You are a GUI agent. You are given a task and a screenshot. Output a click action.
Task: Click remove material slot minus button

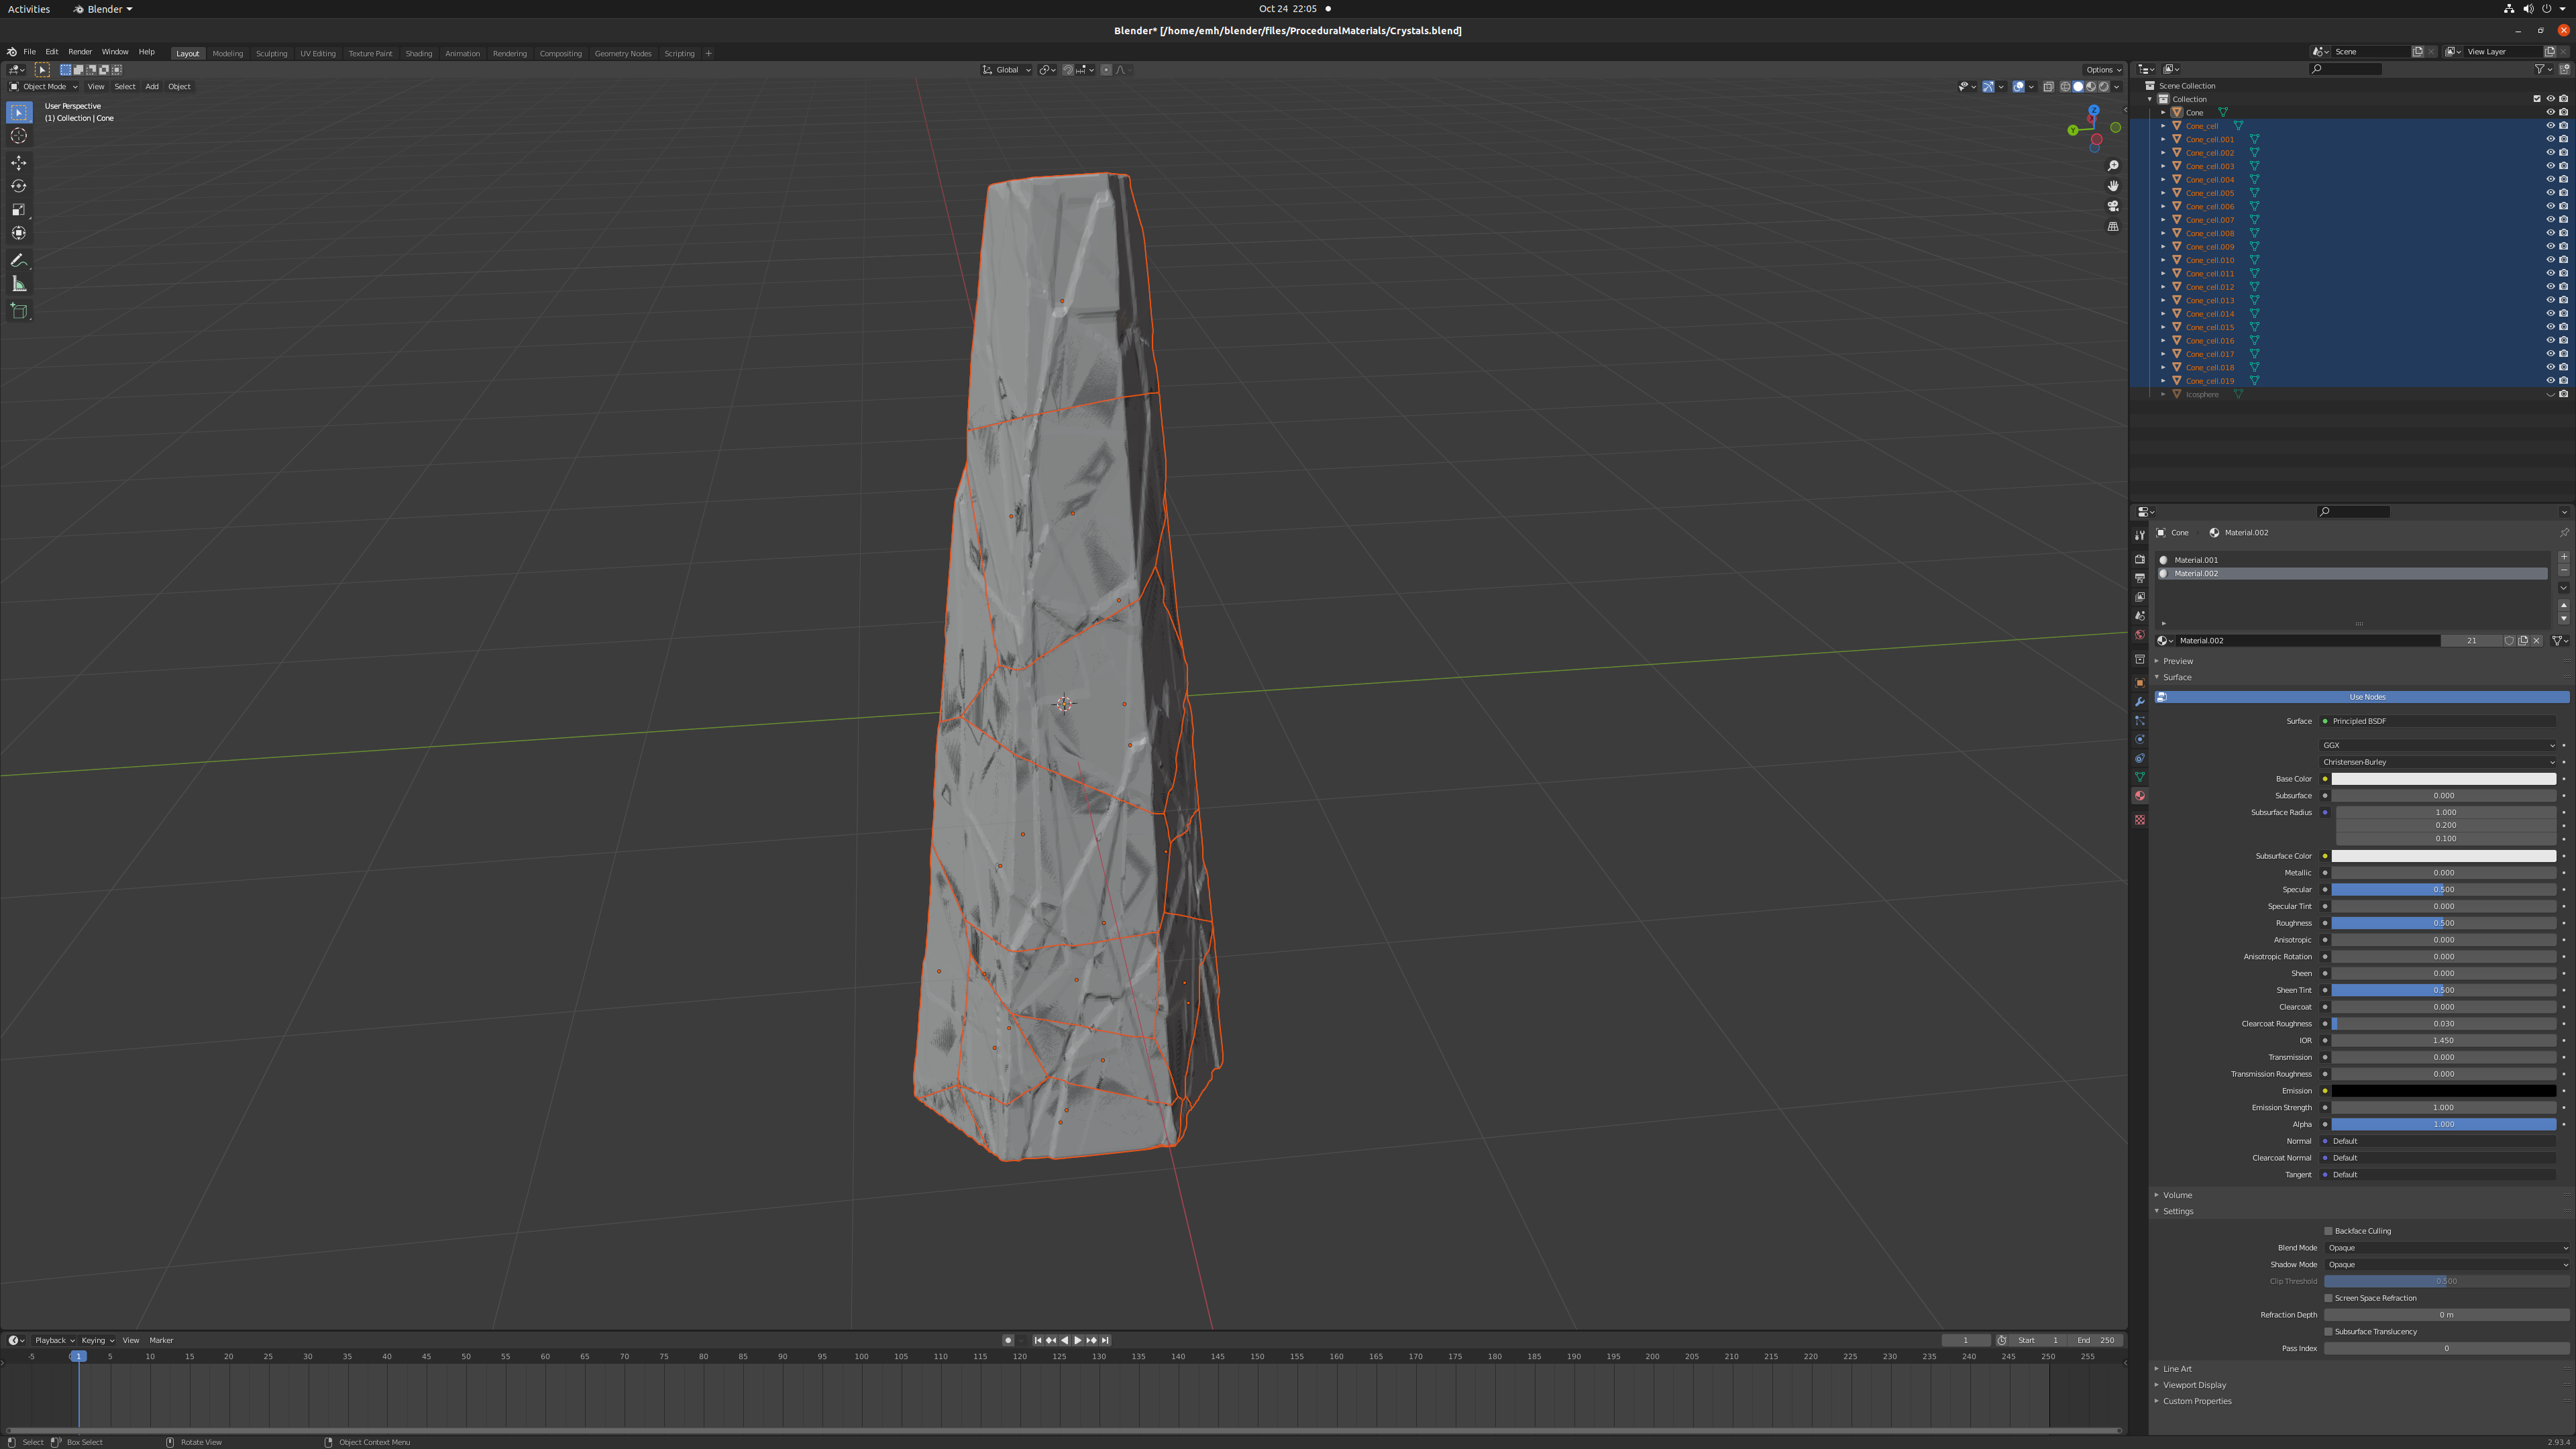pyautogui.click(x=2563, y=571)
